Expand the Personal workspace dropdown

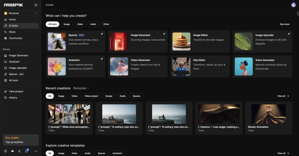coord(20,13)
